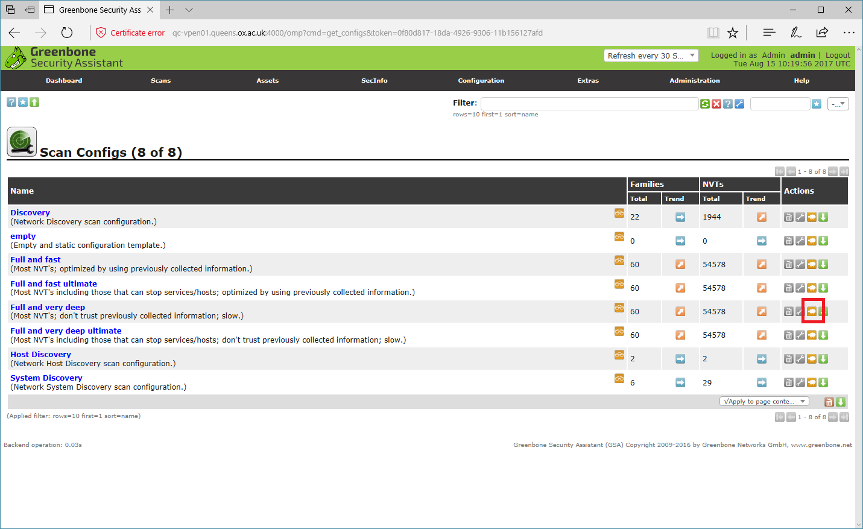
Task: Click the Logout link
Action: click(838, 55)
